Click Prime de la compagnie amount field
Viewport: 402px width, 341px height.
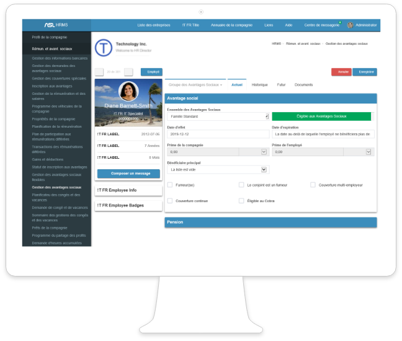click(203, 152)
